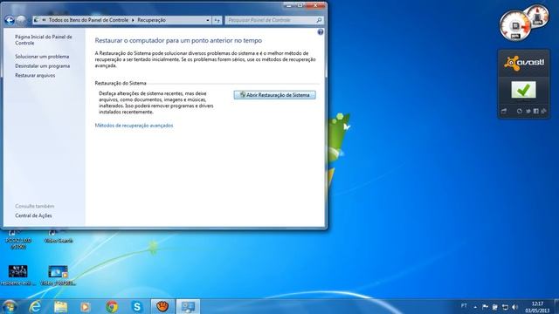Open Métodos de recuperação avançados link
559x314 pixels.
pos(134,126)
